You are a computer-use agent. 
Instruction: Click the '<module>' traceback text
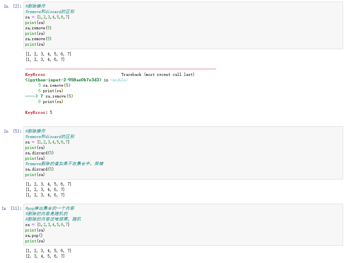coord(119,80)
